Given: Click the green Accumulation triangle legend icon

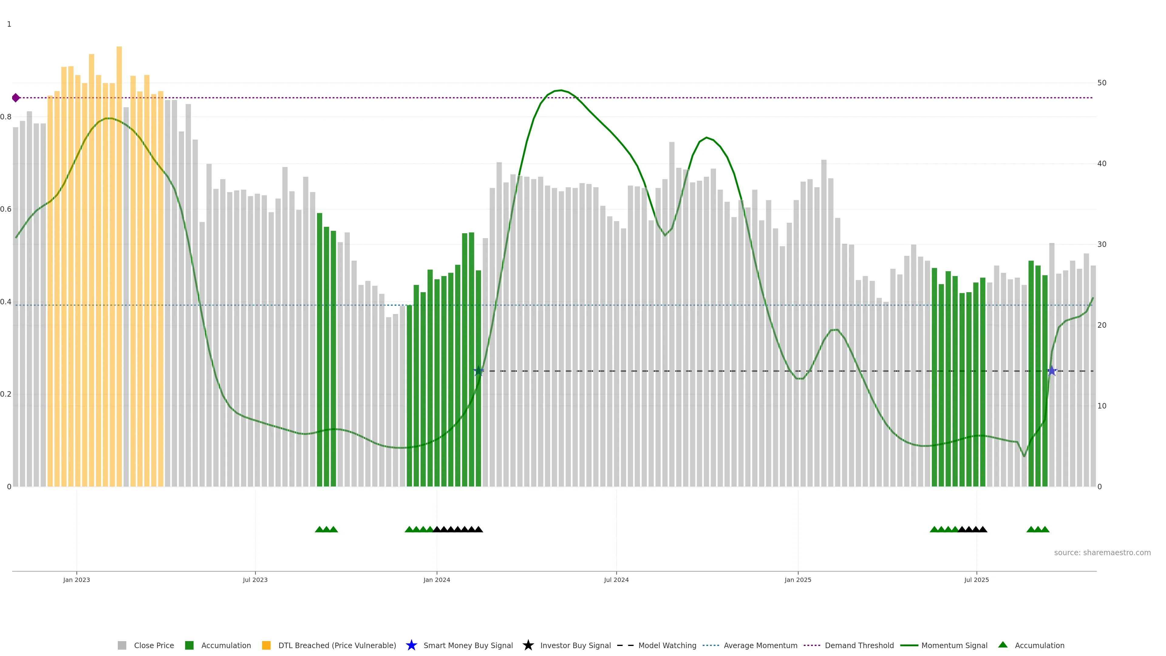Looking at the screenshot, I should coord(1003,645).
